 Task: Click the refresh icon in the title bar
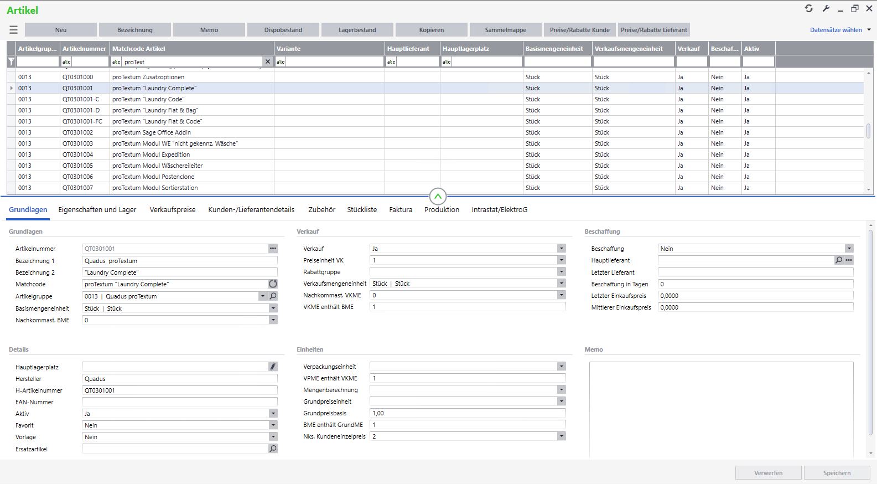click(x=809, y=8)
